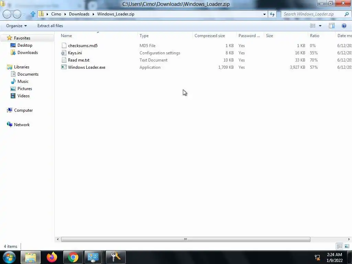Click the scrollbar left arrow

(x=58, y=239)
